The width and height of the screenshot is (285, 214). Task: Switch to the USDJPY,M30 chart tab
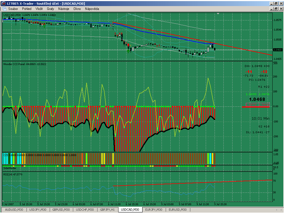[38, 210]
